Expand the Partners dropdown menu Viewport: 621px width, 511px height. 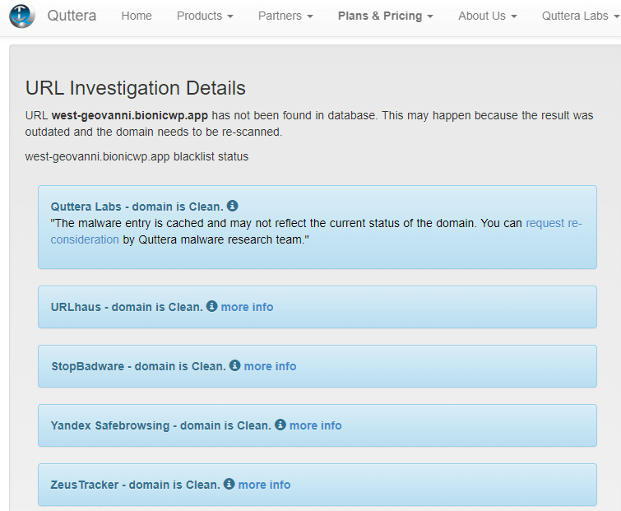tap(285, 16)
